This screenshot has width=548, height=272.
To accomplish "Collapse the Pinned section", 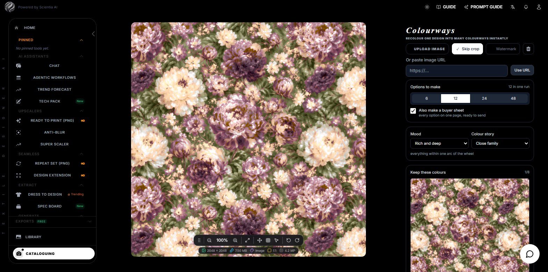I will coord(81,40).
